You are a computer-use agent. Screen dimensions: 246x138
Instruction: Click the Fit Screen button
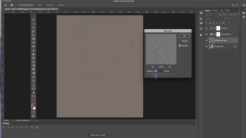pyautogui.click(x=50, y=5)
